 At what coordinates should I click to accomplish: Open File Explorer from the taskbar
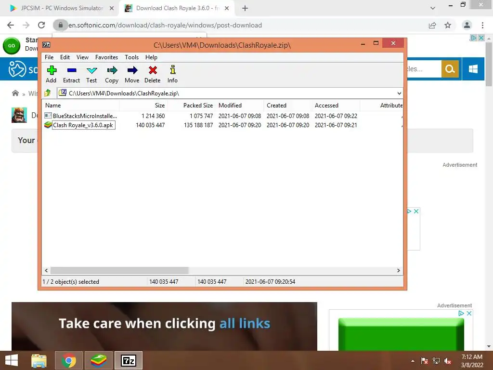click(39, 360)
